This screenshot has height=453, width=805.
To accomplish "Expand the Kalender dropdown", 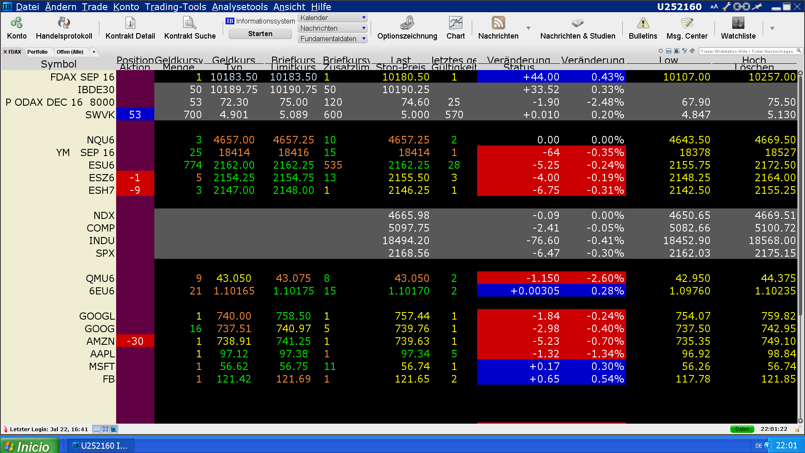I will click(364, 18).
